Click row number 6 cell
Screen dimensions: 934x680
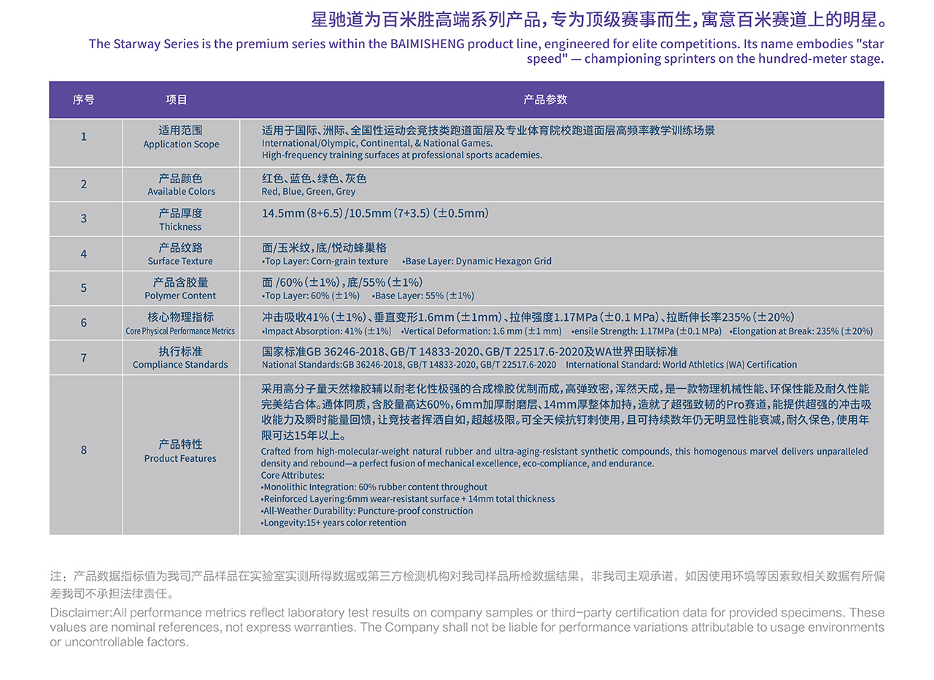[84, 322]
